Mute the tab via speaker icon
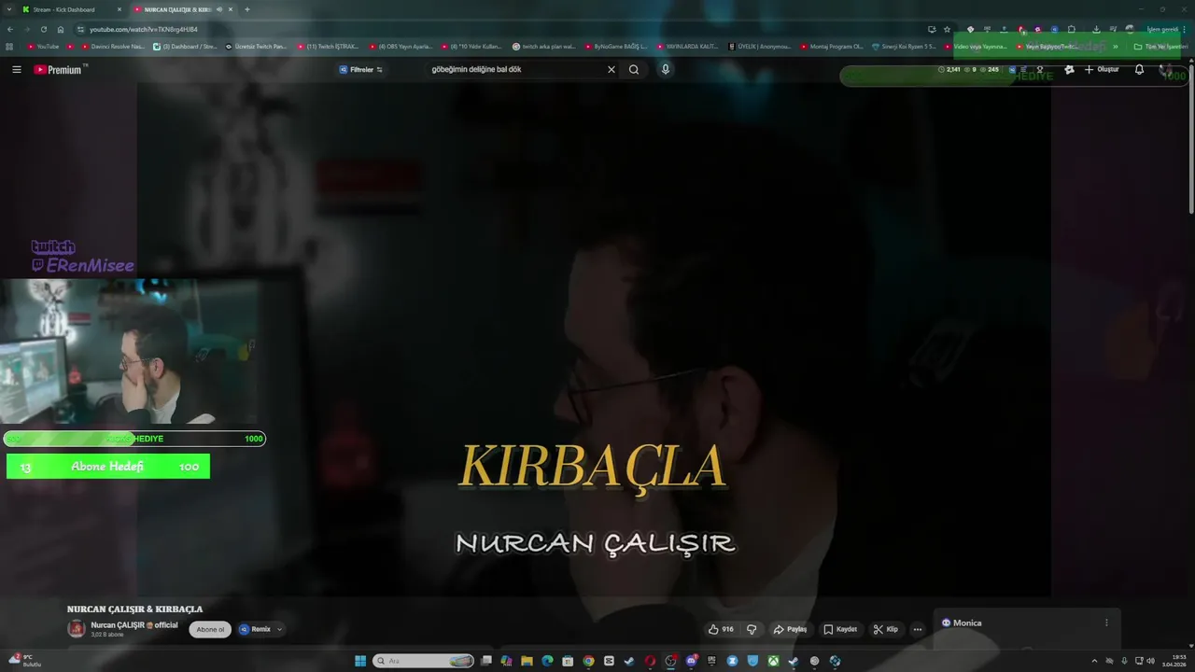Image resolution: width=1195 pixels, height=672 pixels. coord(219,9)
